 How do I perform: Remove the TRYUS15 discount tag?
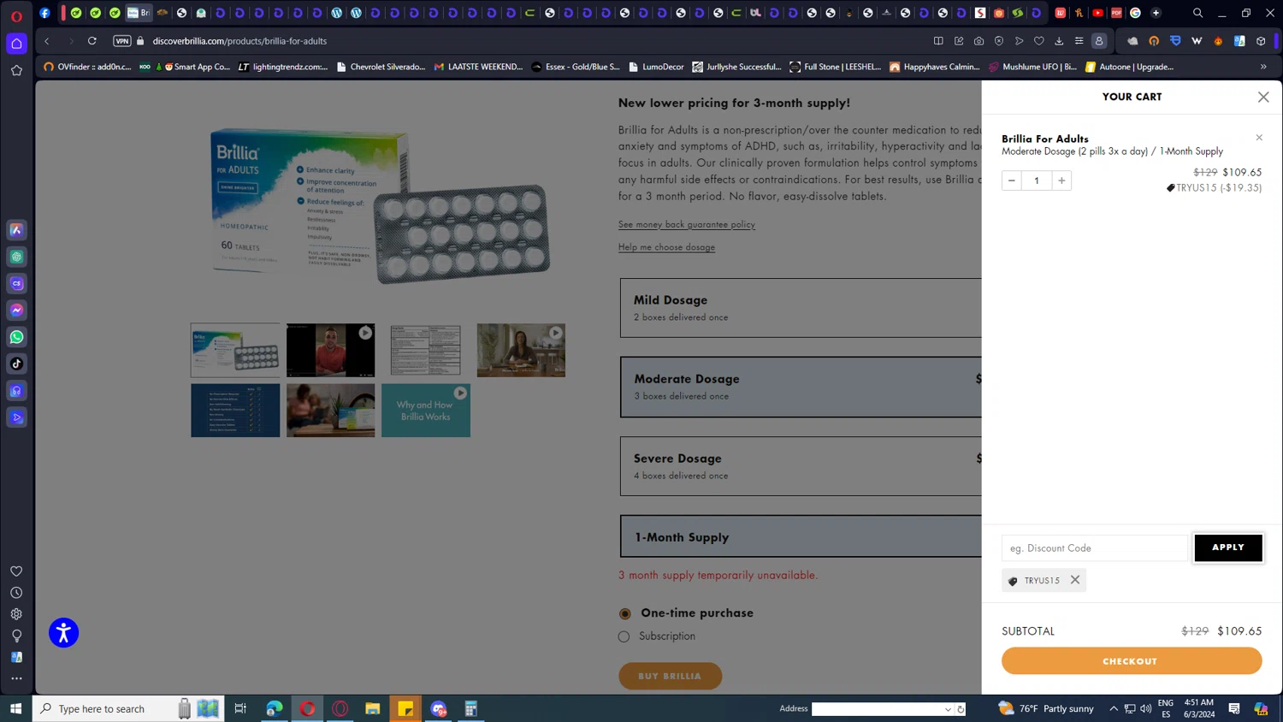1075,580
